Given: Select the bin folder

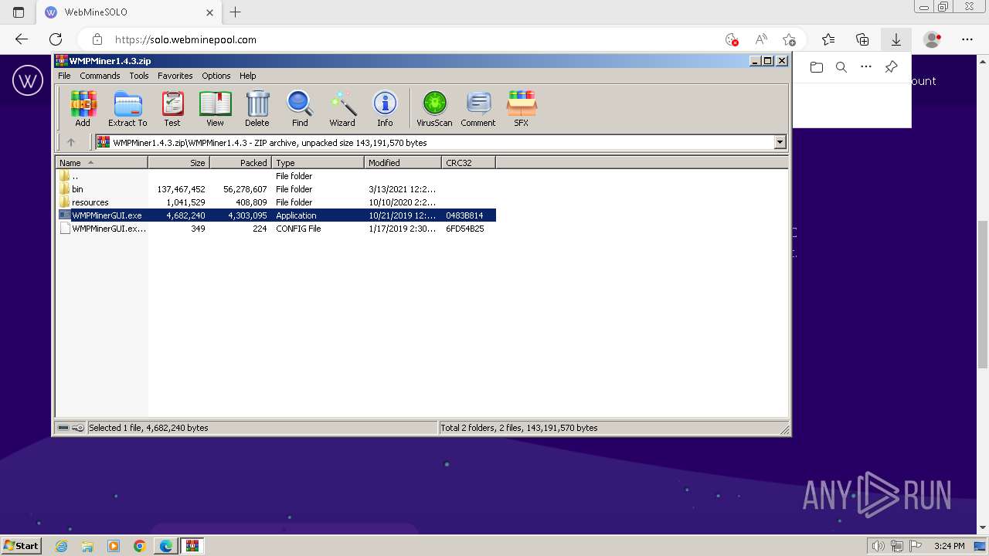Looking at the screenshot, I should 276,189.
